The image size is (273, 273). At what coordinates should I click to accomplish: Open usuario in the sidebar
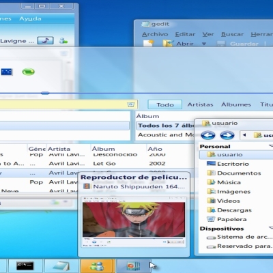(x=236, y=155)
